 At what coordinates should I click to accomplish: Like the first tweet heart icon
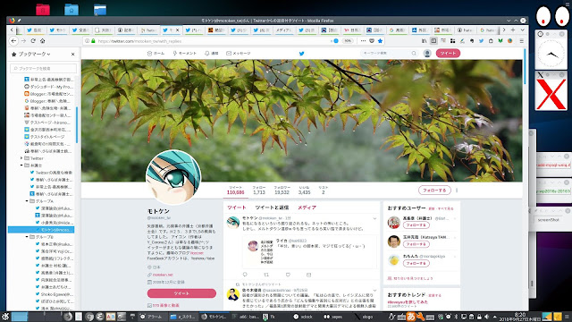point(288,275)
